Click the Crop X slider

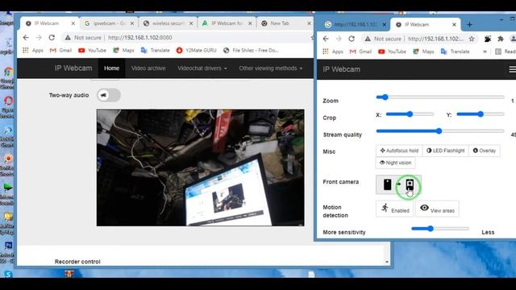pos(410,114)
